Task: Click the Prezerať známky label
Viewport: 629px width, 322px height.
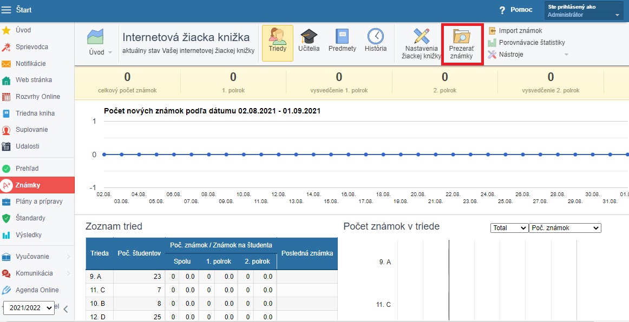Action: 461,52
